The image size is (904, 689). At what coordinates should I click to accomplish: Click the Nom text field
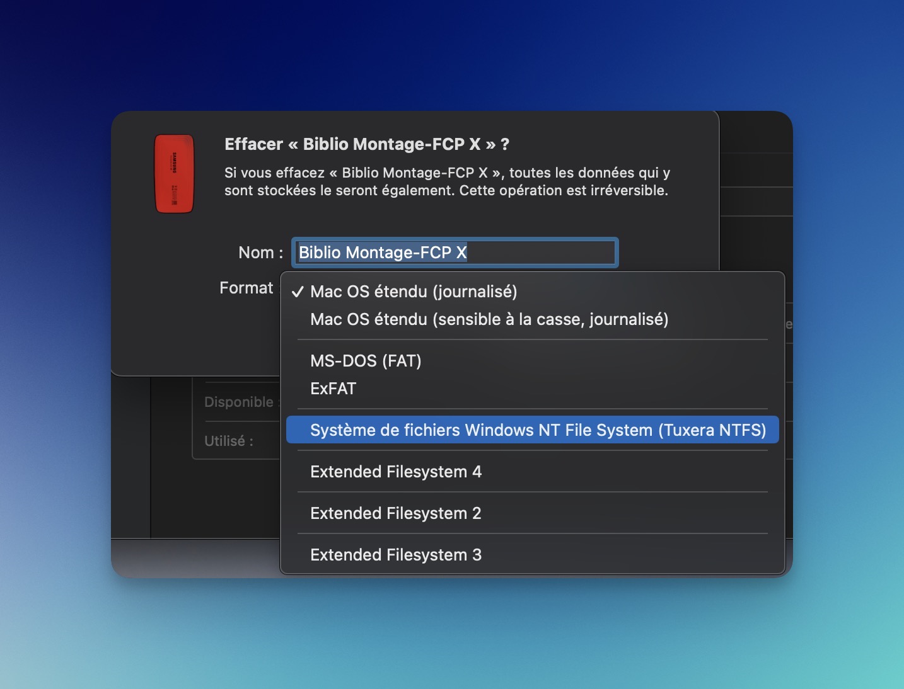(455, 253)
